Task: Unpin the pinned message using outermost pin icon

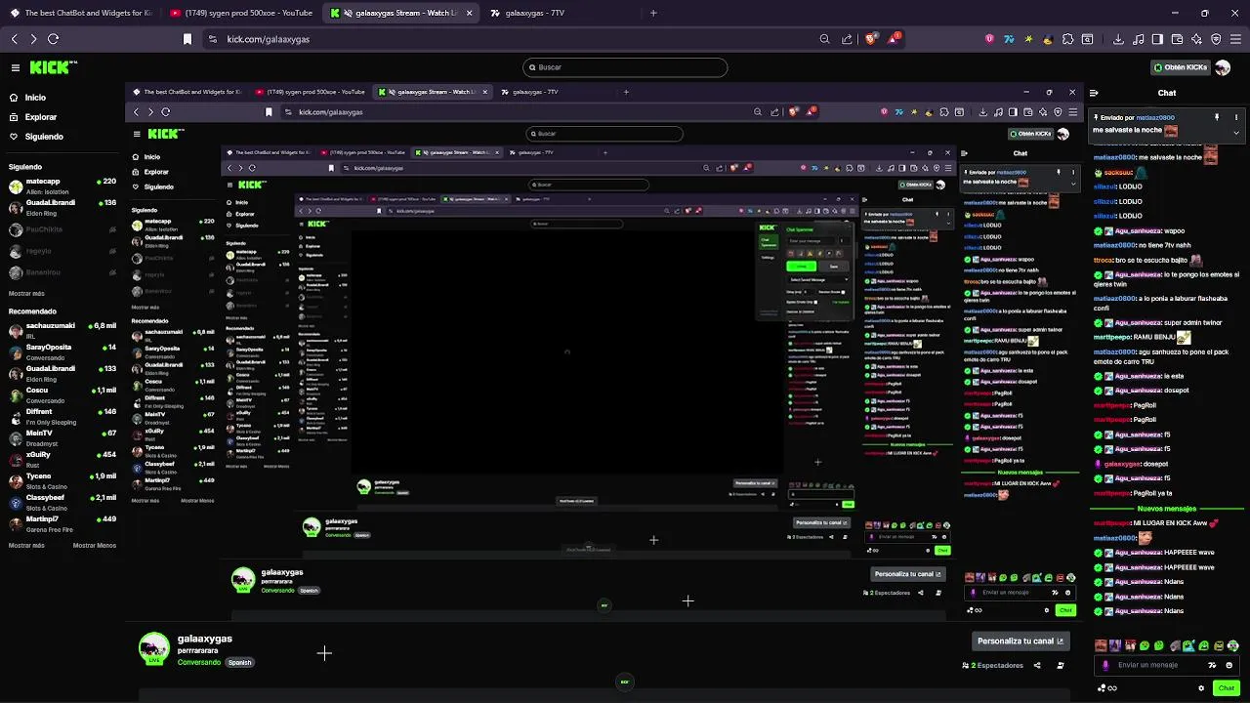Action: (x=1217, y=117)
